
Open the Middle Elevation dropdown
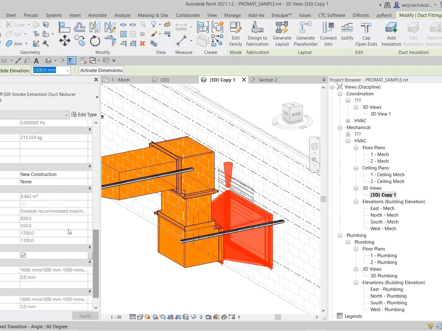[67, 70]
